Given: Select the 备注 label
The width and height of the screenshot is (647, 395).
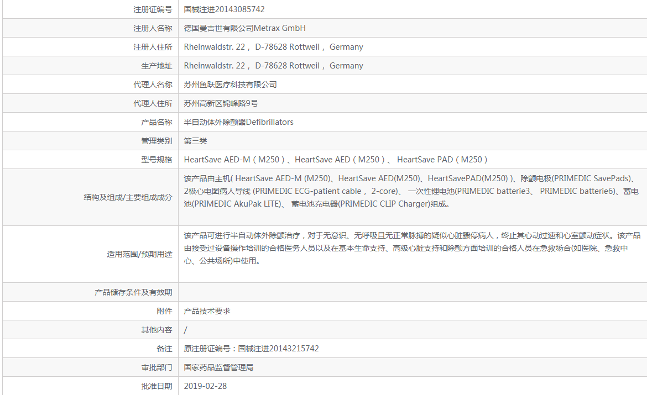Looking at the screenshot, I should pos(165,349).
